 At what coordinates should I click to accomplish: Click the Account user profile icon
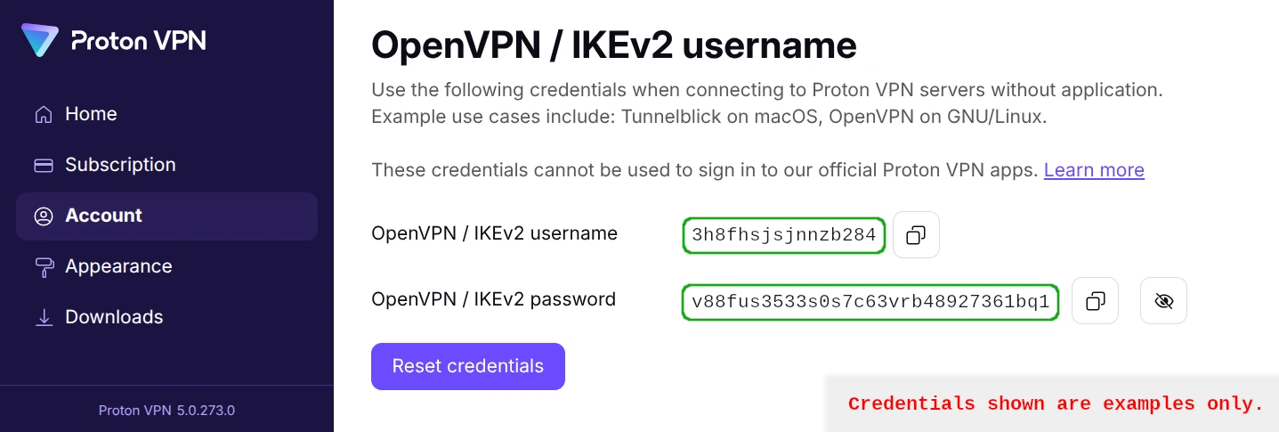[44, 216]
